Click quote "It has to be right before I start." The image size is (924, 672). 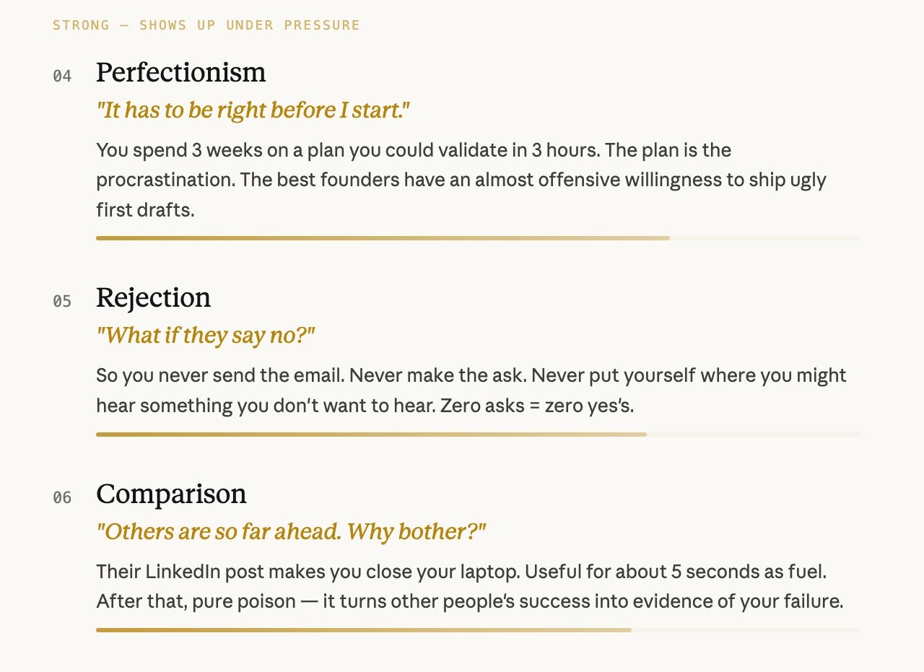click(253, 110)
